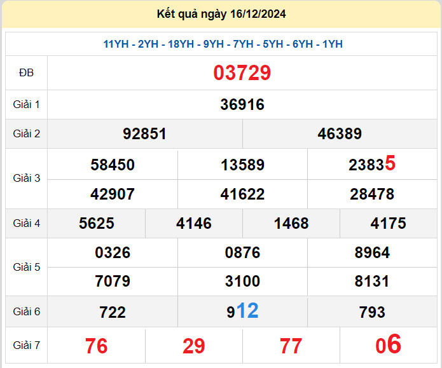This screenshot has height=368, width=442.
Task: Select Giải 3 number 28478
Action: pos(372,194)
